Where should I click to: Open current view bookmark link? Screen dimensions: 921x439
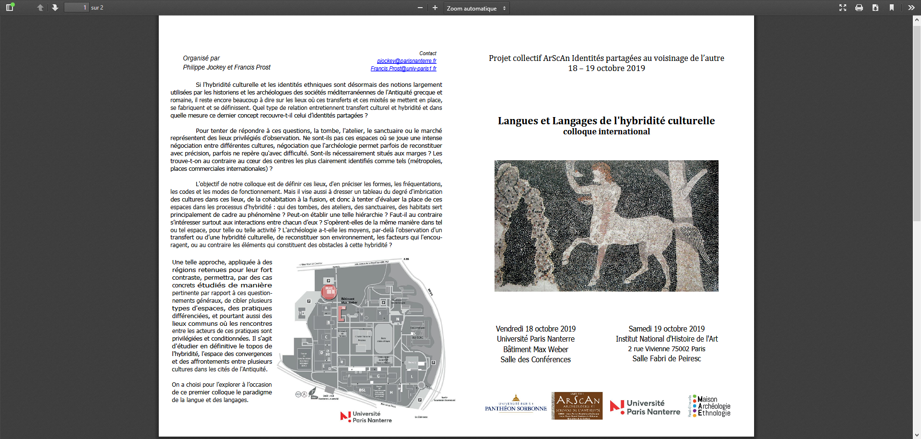[x=892, y=8]
